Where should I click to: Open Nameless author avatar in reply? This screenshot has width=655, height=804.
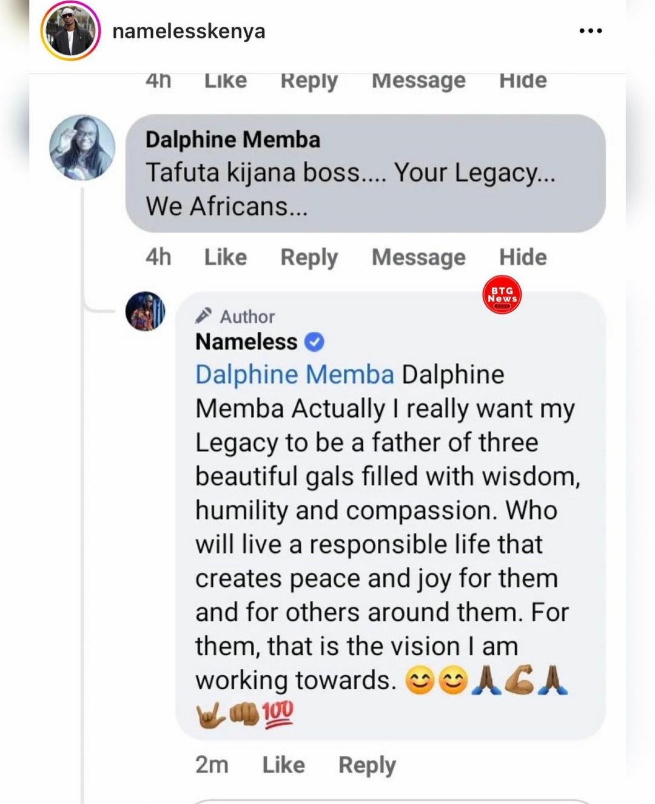pyautogui.click(x=146, y=311)
